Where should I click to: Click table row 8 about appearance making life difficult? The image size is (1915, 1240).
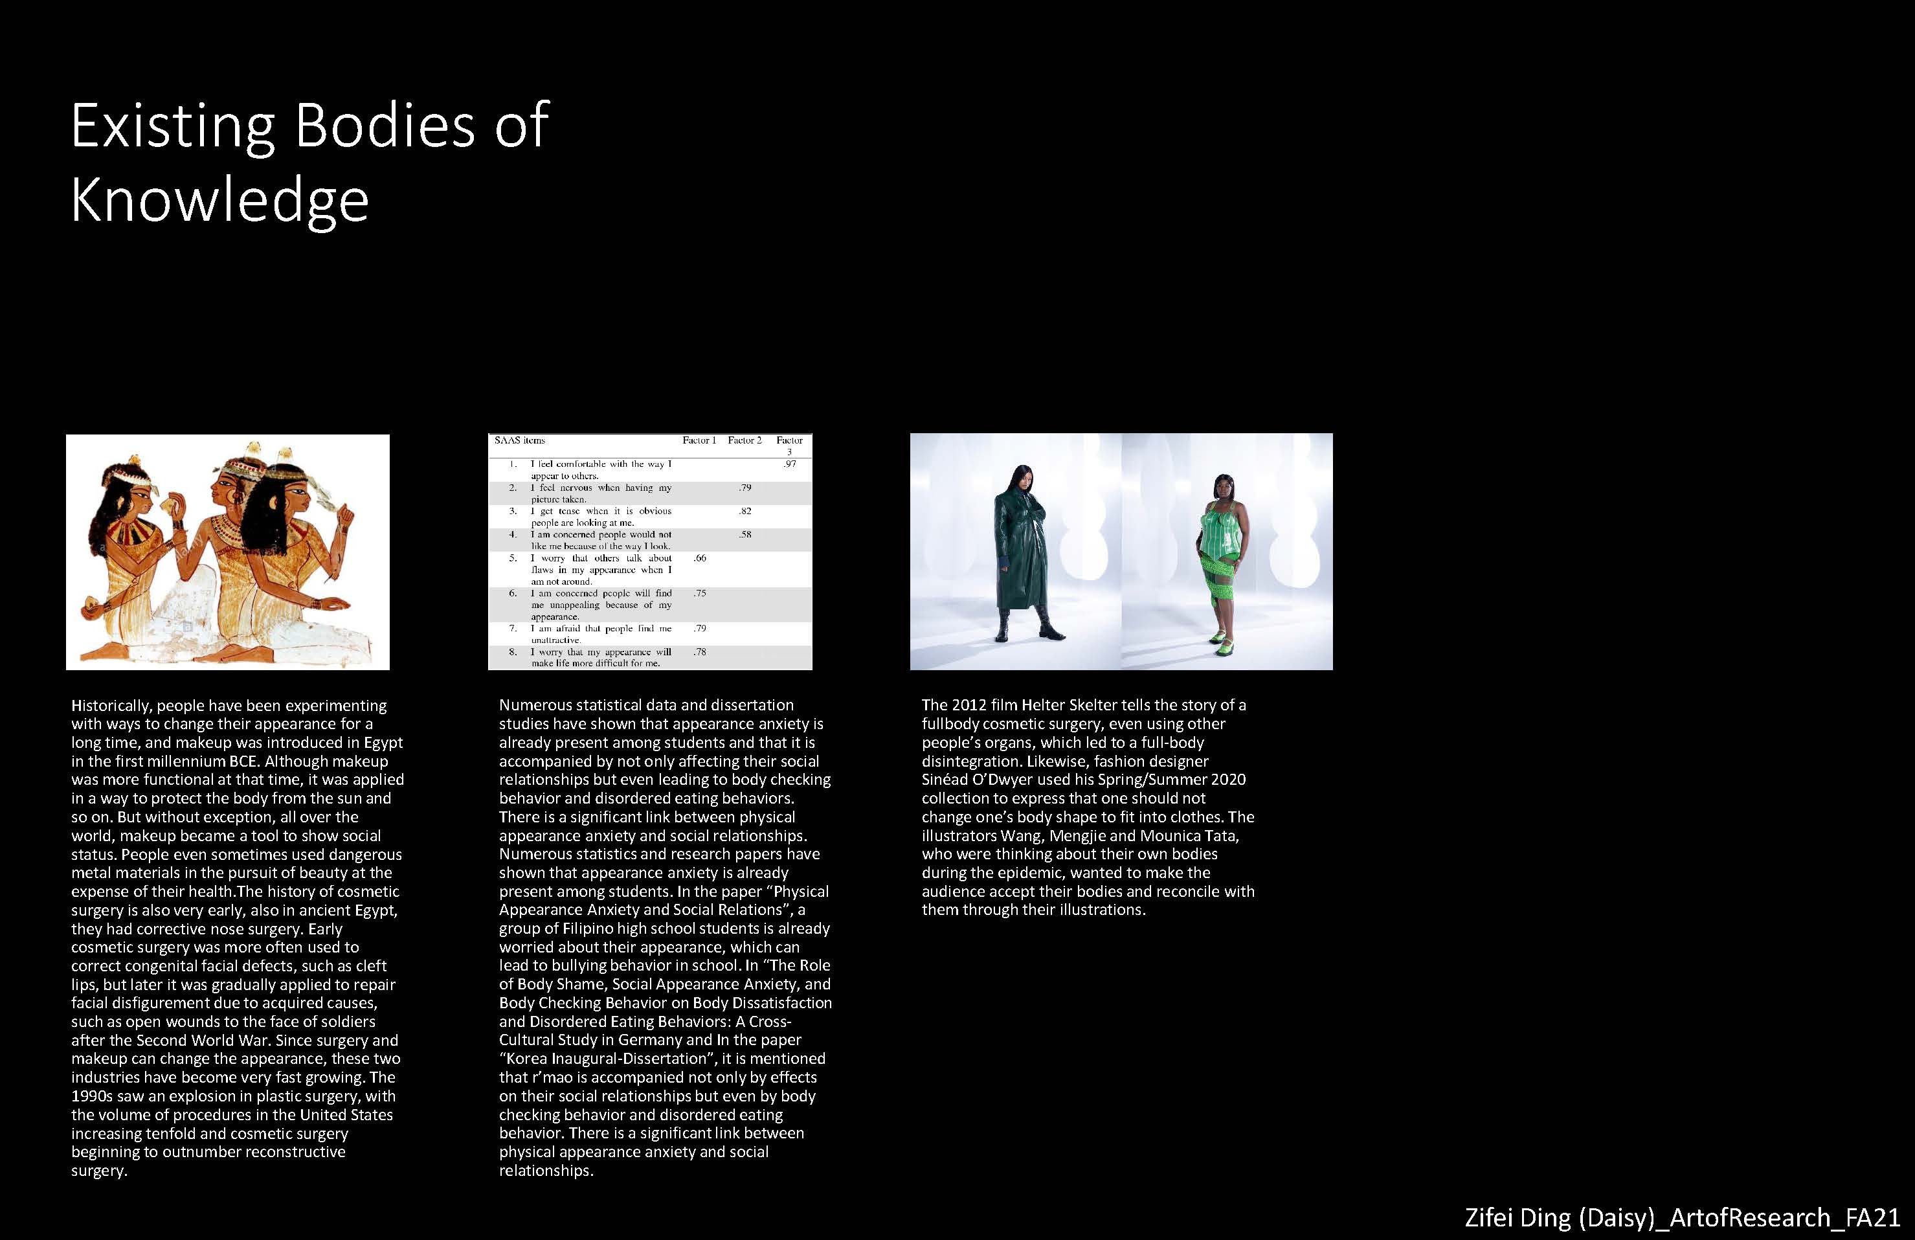pyautogui.click(x=600, y=657)
